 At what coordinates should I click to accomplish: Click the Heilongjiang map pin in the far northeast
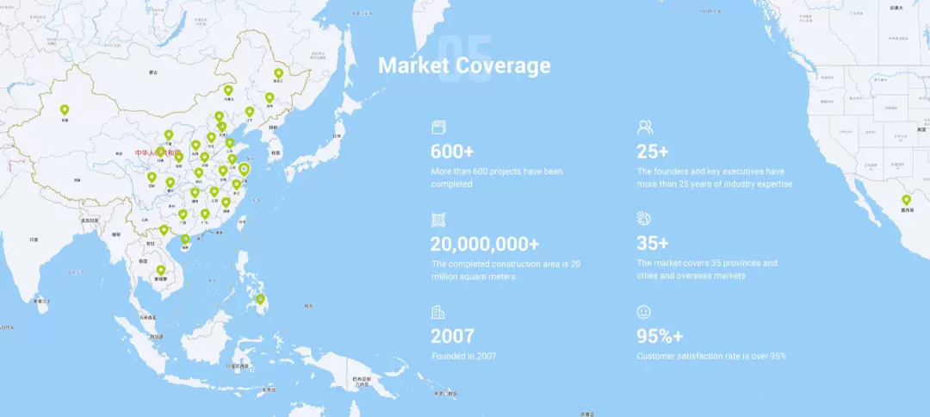point(278,74)
